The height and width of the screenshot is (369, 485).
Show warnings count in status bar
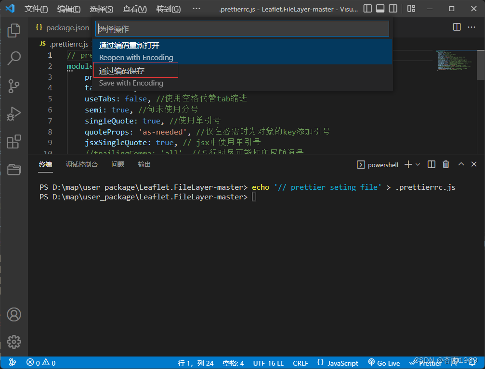49,363
